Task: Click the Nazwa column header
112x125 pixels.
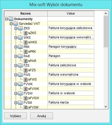Action: [x=26, y=13]
